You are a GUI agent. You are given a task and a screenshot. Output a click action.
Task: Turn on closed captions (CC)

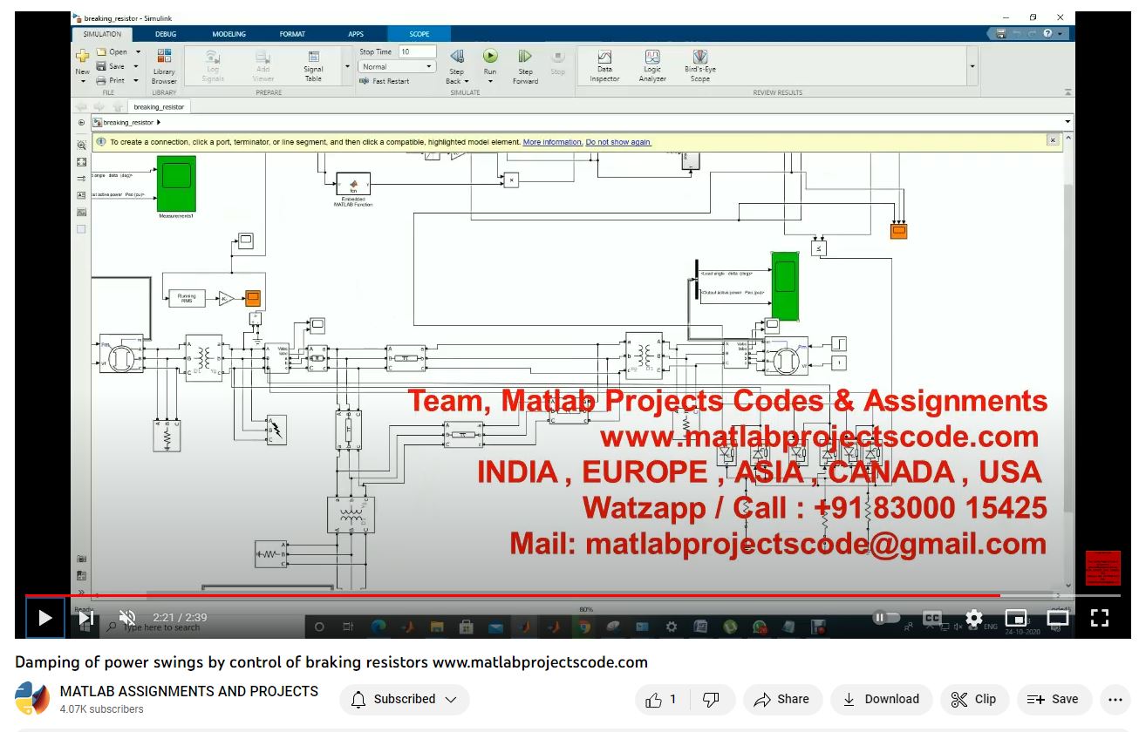click(x=932, y=618)
